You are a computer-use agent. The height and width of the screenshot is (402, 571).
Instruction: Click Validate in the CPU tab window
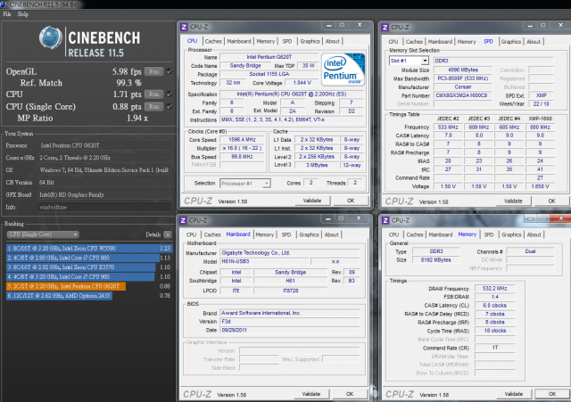click(312, 201)
